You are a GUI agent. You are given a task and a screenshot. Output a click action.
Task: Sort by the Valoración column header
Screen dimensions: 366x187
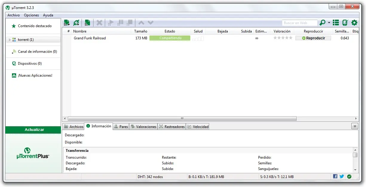point(282,31)
